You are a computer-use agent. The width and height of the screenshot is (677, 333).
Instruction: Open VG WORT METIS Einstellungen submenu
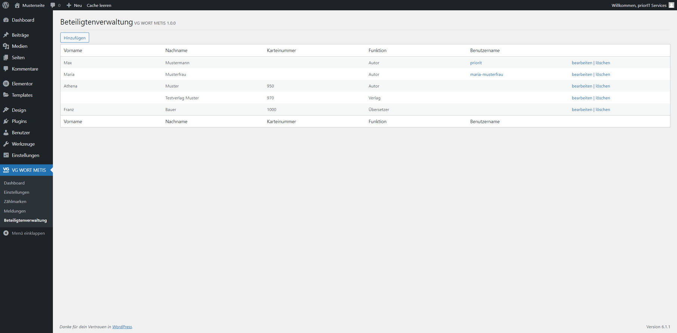pos(16,192)
